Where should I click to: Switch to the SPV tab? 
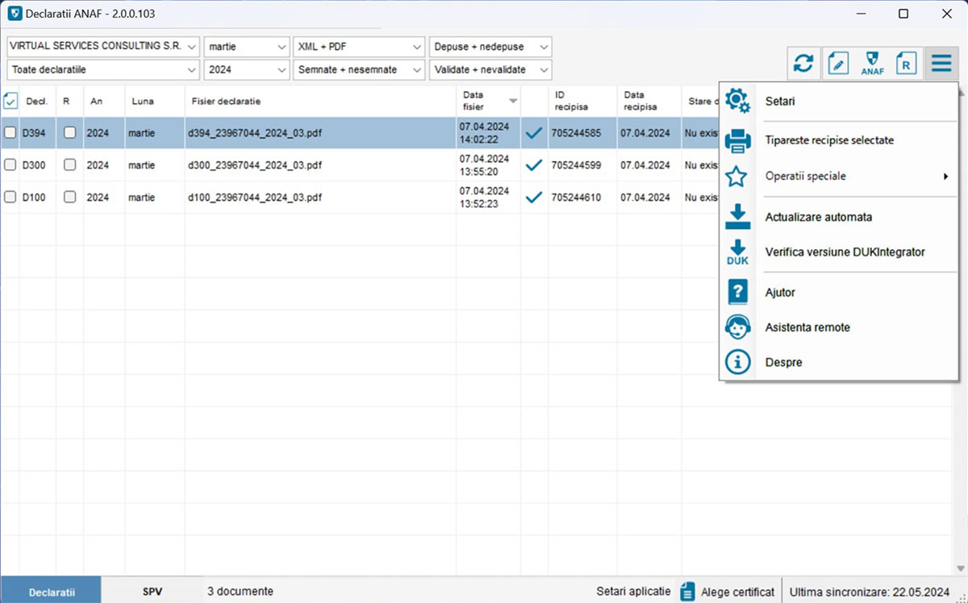[152, 592]
